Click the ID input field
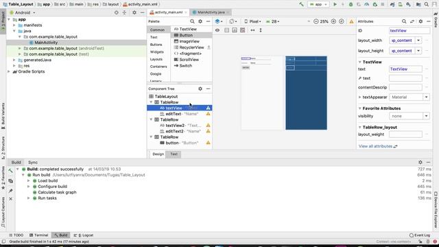The width and height of the screenshot is (439, 247). point(409,31)
